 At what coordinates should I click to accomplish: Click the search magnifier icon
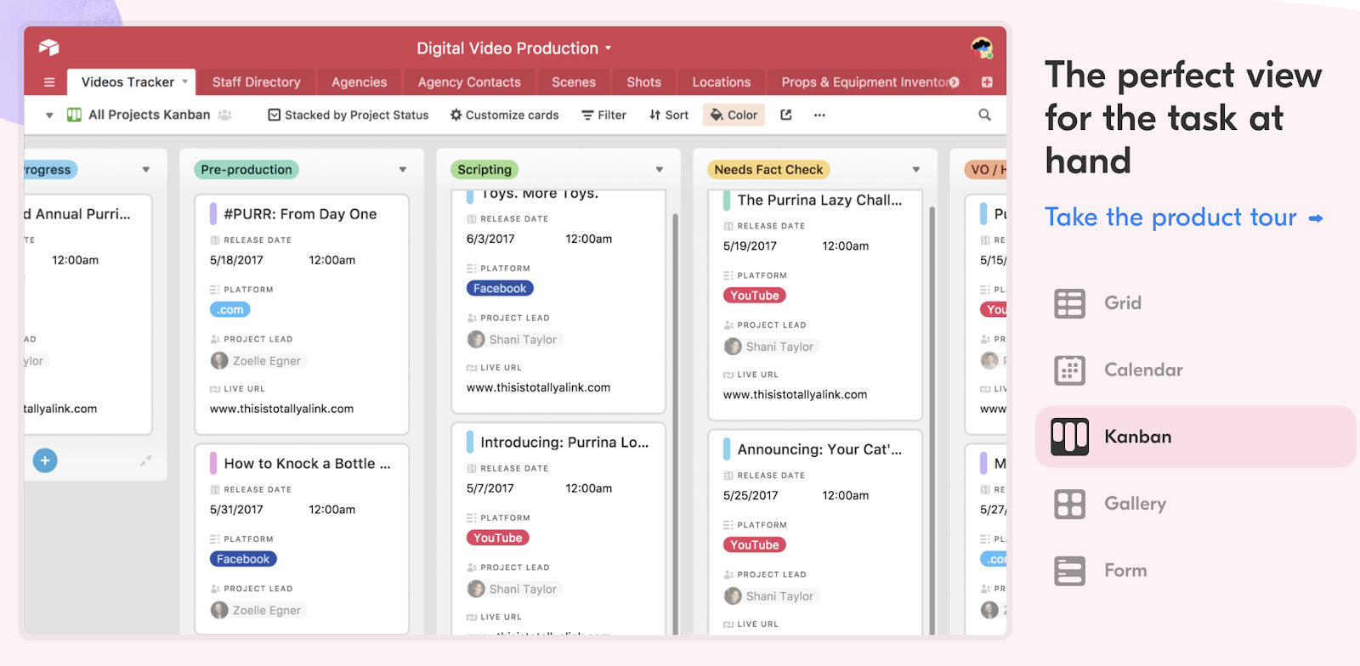click(x=984, y=115)
